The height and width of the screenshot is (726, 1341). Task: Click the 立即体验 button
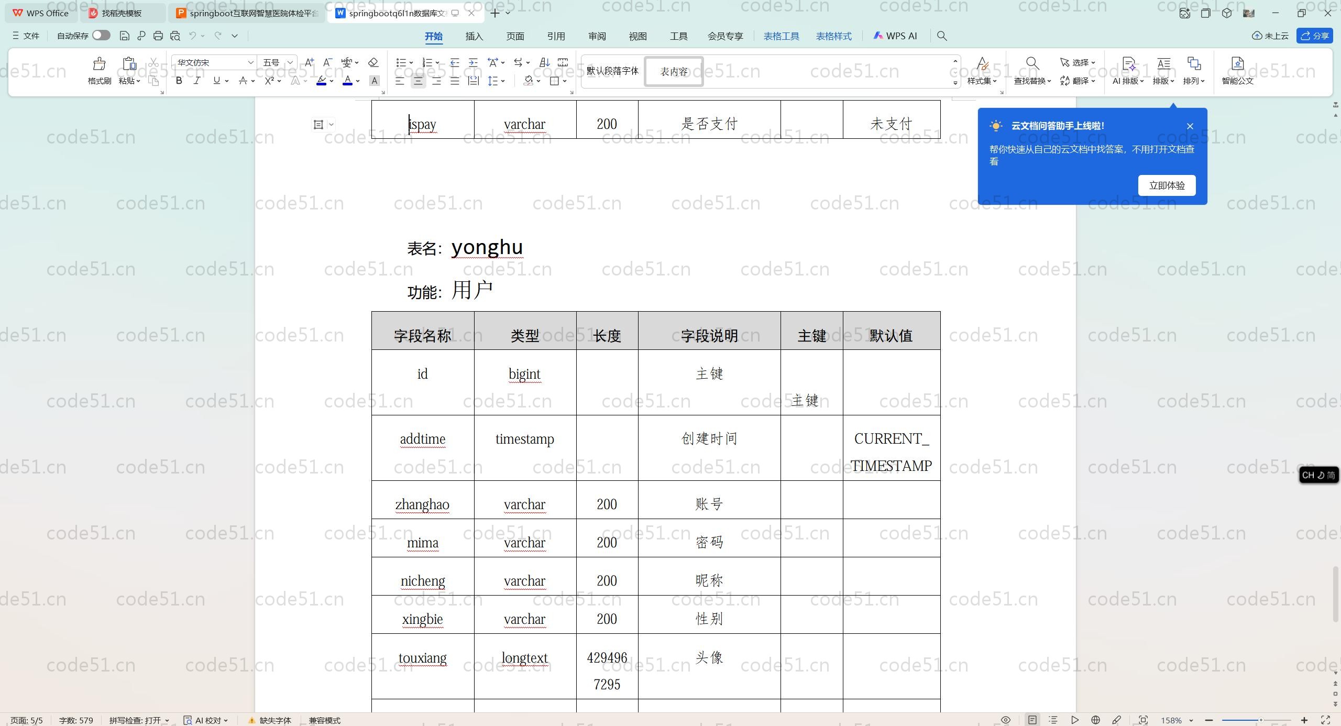[1167, 185]
